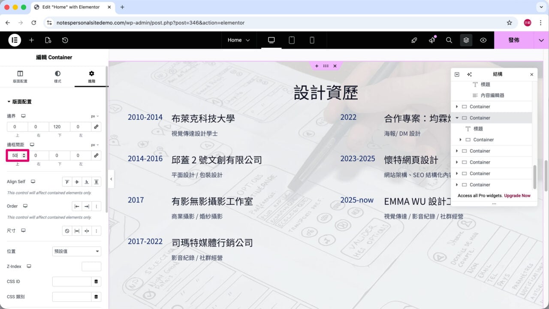The width and height of the screenshot is (549, 309).
Task: Toggle the structure layers icon
Action: point(466,40)
